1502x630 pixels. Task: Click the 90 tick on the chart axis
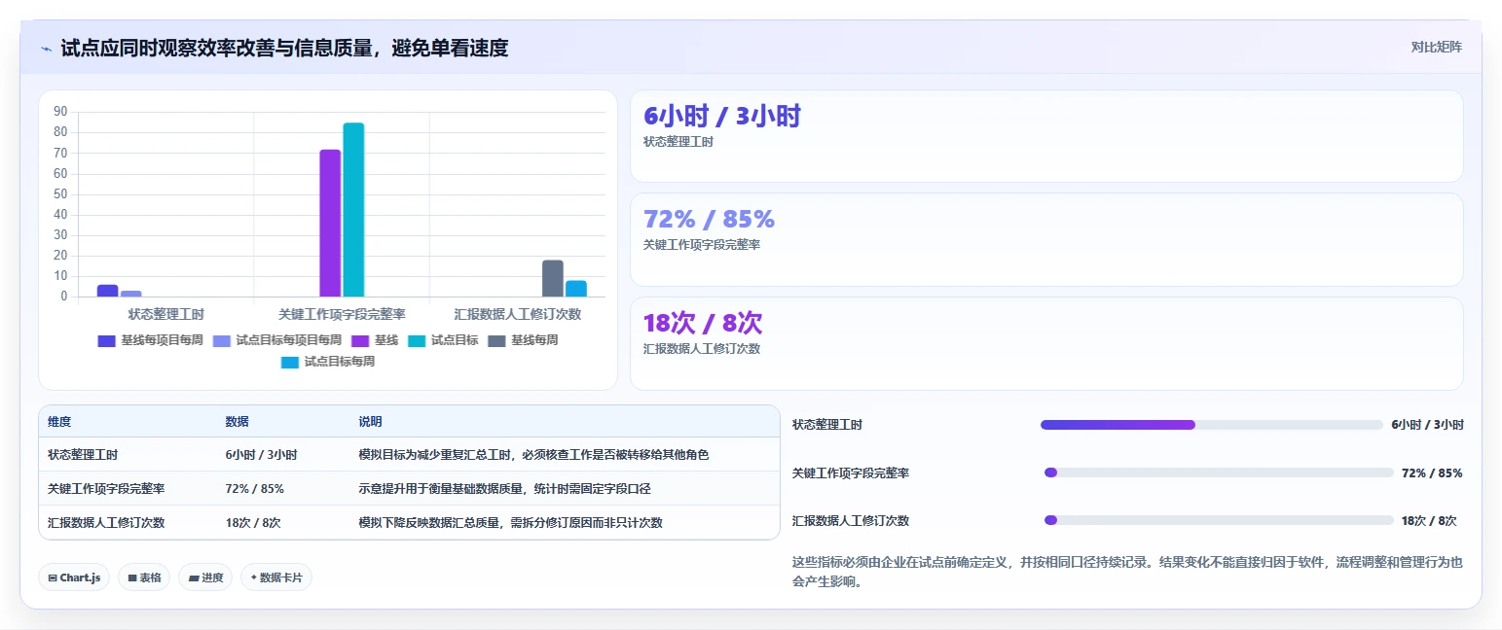[x=60, y=112]
